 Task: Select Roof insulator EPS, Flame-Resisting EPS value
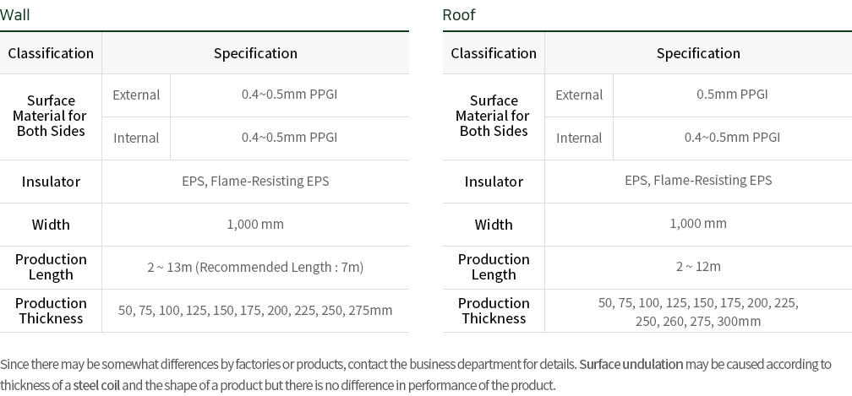tap(698, 181)
